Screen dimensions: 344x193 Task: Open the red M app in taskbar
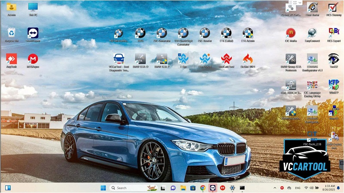click(222, 188)
